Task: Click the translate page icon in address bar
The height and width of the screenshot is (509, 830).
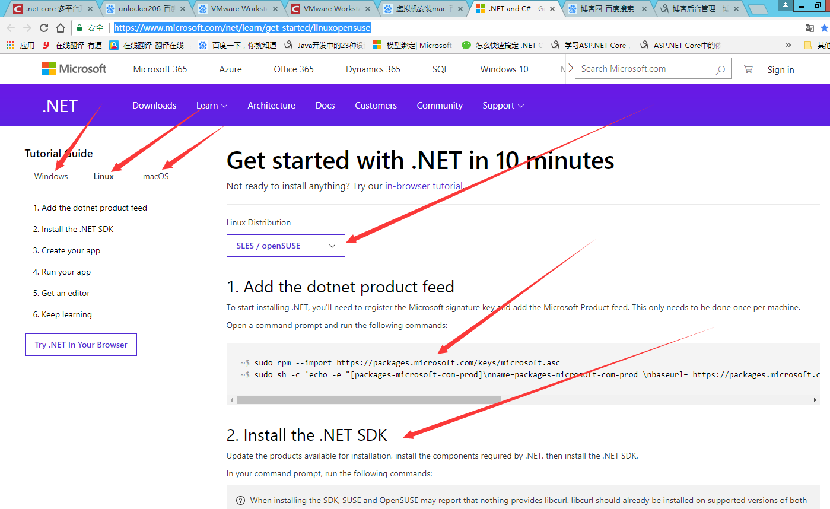Action: (809, 28)
